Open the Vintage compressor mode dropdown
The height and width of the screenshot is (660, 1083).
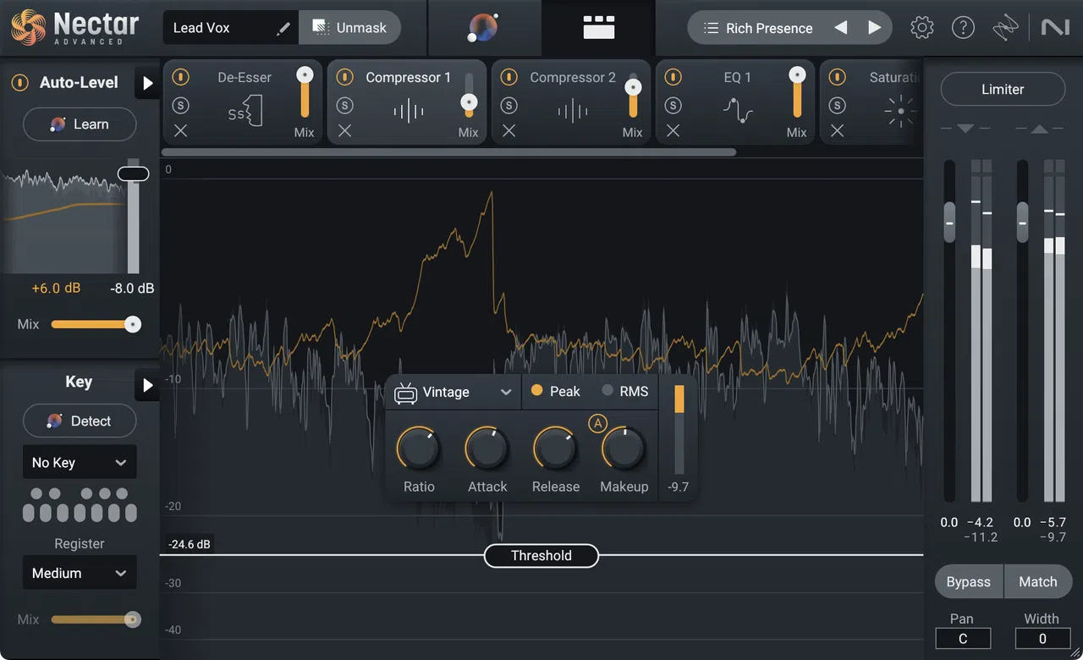point(452,392)
